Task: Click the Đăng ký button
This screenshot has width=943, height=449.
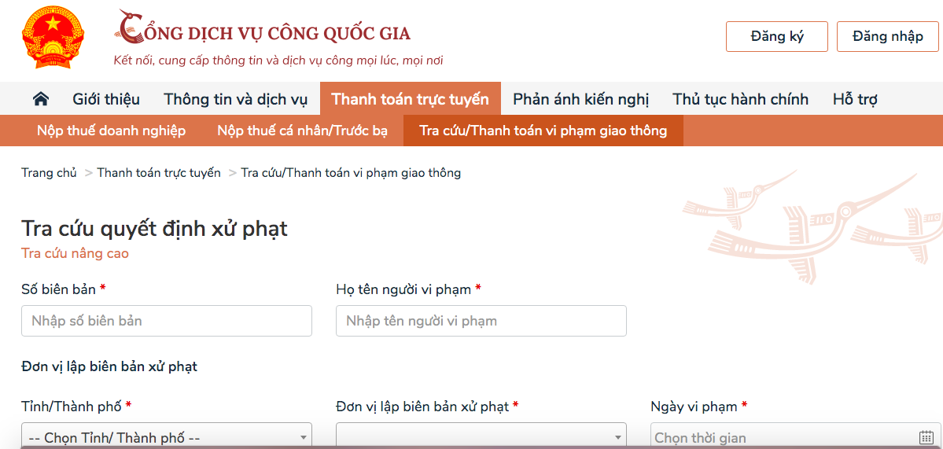Action: [777, 37]
